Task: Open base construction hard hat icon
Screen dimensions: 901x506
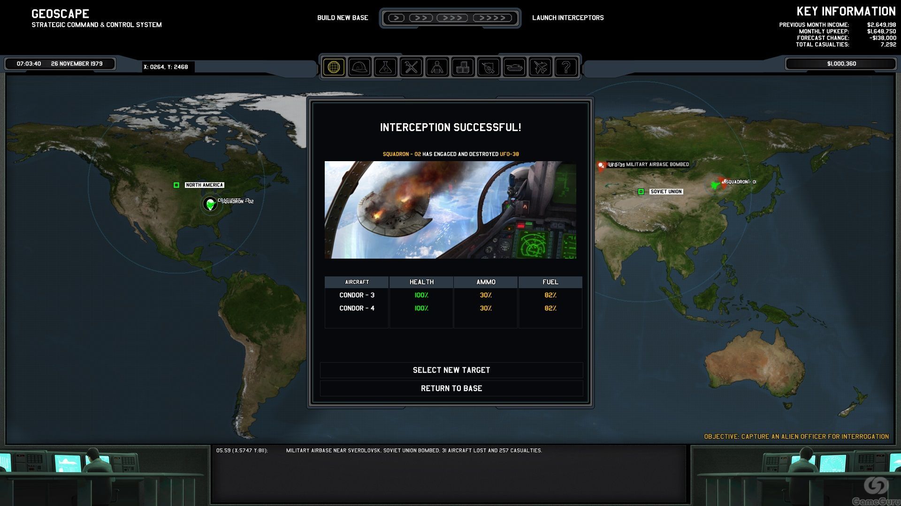Action: coord(359,67)
